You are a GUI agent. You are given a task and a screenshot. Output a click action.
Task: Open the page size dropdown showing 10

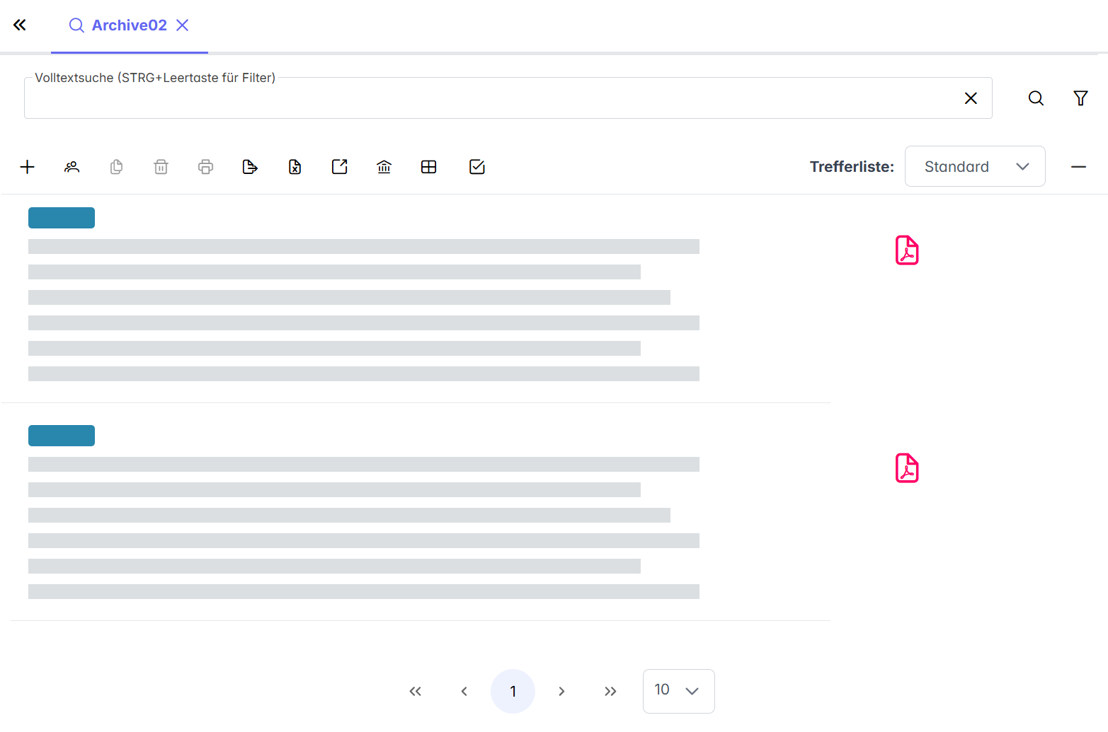pos(678,691)
